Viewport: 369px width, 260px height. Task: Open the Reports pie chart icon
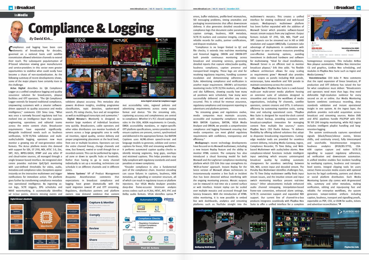click(171, 219)
